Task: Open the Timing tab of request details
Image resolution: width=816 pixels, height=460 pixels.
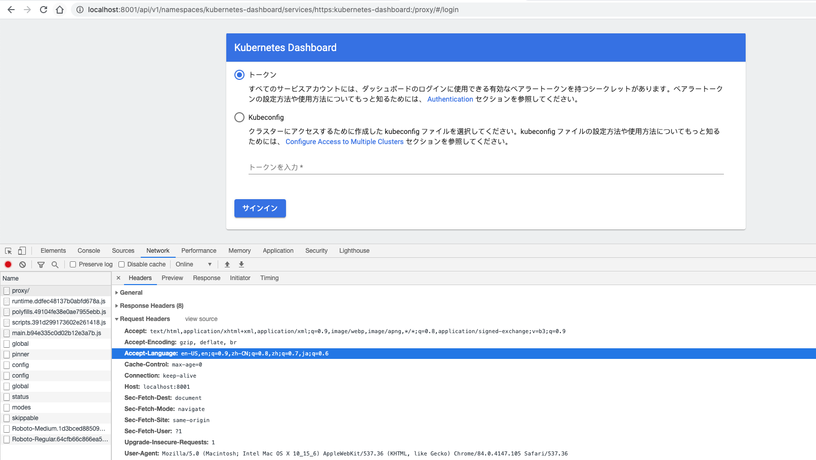Action: pyautogui.click(x=269, y=278)
